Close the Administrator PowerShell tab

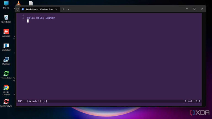tap(56, 9)
